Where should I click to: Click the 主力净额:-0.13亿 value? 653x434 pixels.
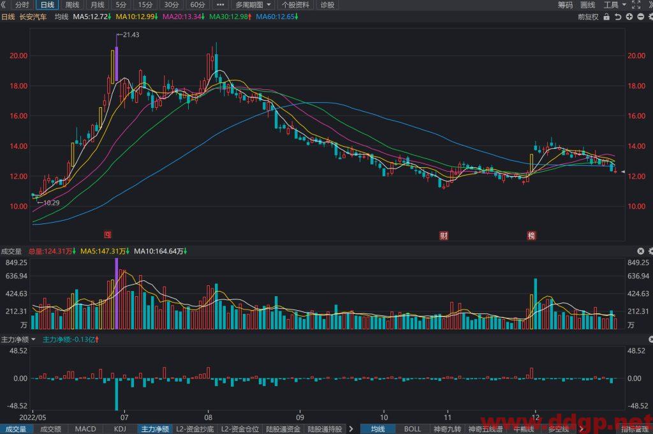[x=70, y=340]
